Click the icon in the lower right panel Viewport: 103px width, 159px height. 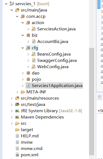[x=100, y=97]
